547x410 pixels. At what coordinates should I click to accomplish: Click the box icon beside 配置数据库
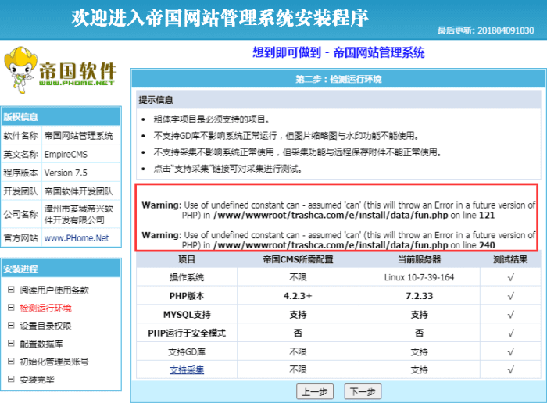click(11, 344)
